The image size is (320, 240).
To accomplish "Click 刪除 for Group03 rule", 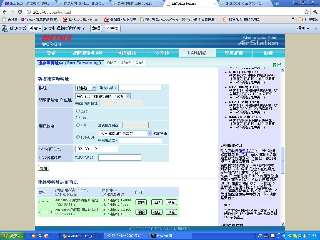I will pos(171,202).
